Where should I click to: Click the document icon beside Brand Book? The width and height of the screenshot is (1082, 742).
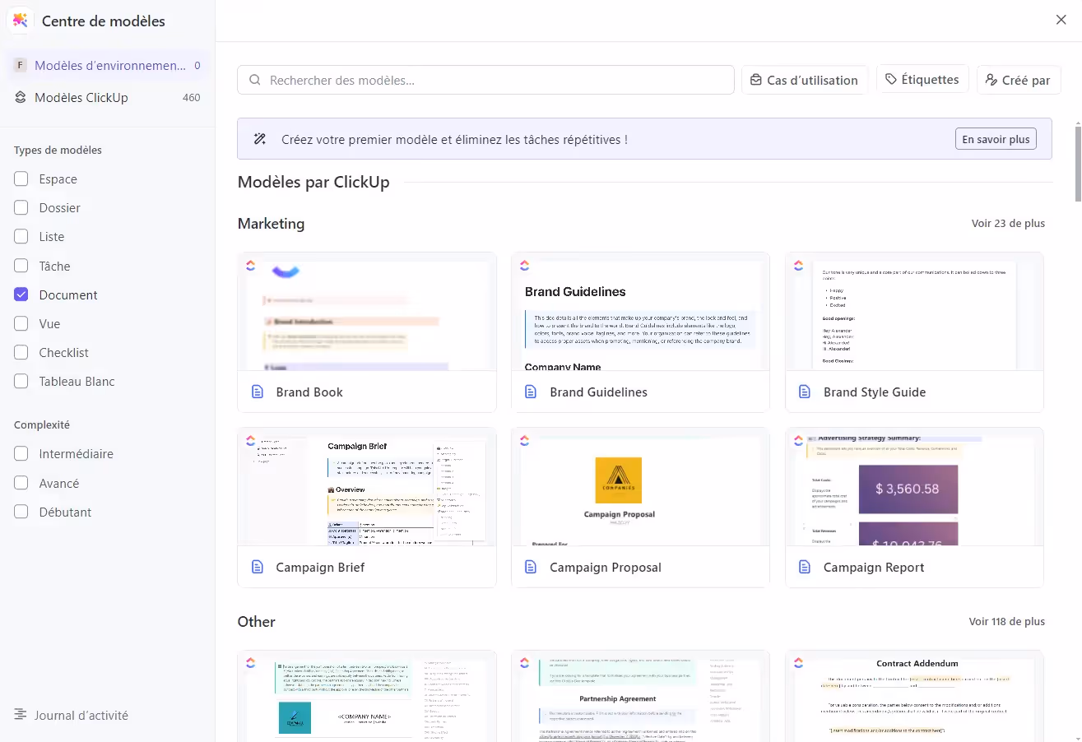coord(258,392)
